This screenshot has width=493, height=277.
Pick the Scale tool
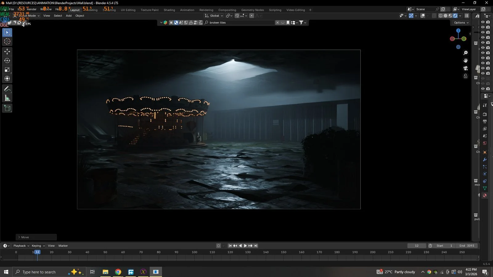click(7, 70)
